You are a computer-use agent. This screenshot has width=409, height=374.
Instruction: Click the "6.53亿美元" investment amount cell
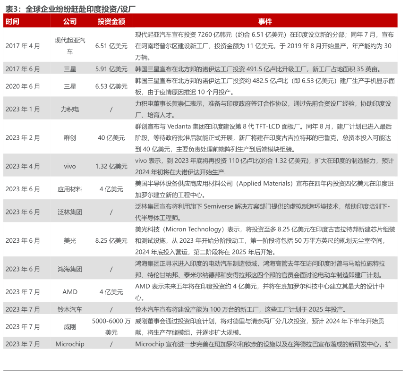[111, 86]
